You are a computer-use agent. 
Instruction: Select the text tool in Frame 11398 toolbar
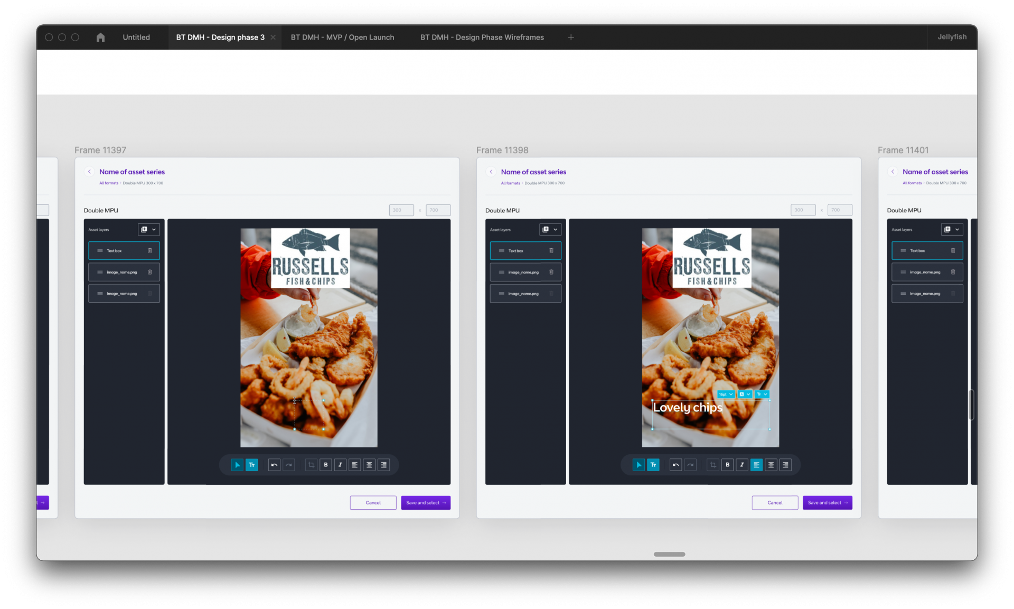(x=653, y=465)
